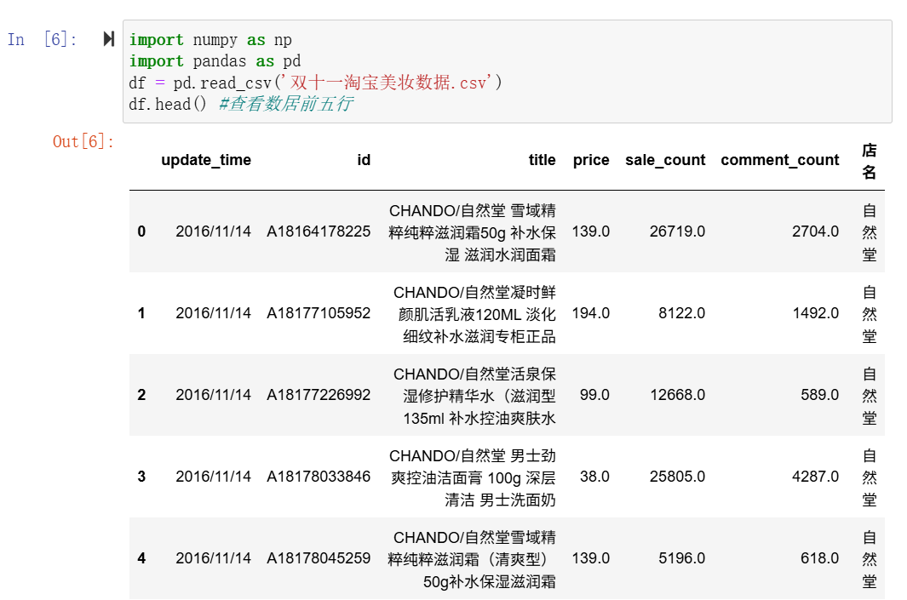
Task: Click row index 4
Action: [x=141, y=558]
